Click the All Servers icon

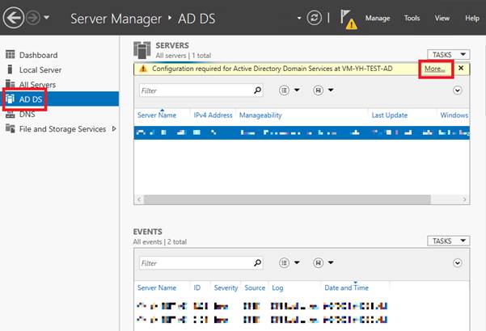[x=10, y=84]
